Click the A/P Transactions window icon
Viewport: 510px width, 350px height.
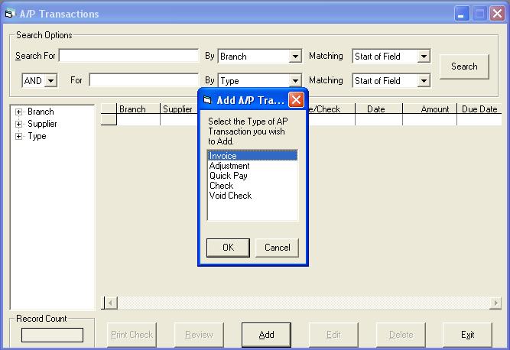pyautogui.click(x=10, y=14)
